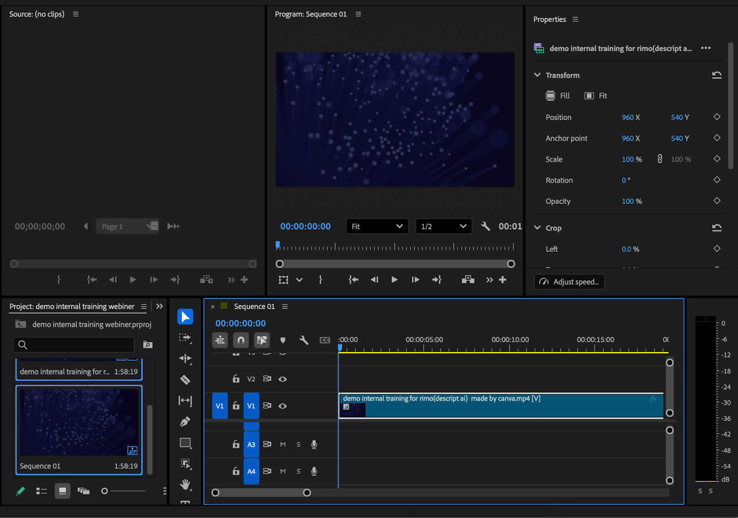Select the Hand tool

[x=185, y=484]
